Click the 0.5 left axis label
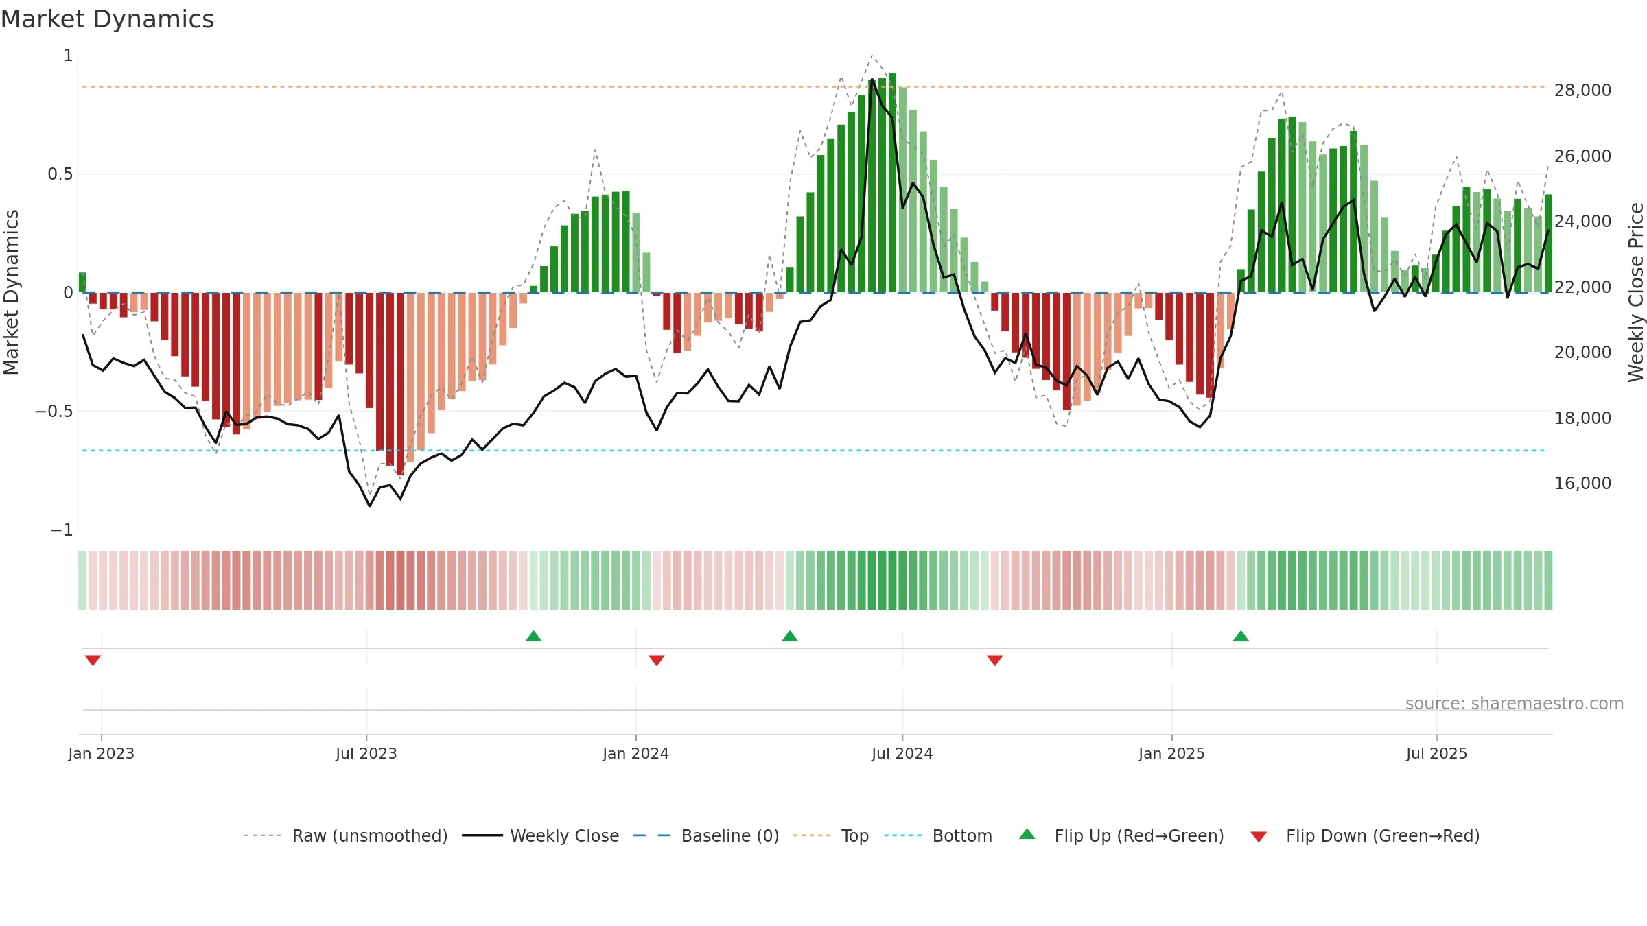This screenshot has width=1647, height=926. click(x=60, y=174)
